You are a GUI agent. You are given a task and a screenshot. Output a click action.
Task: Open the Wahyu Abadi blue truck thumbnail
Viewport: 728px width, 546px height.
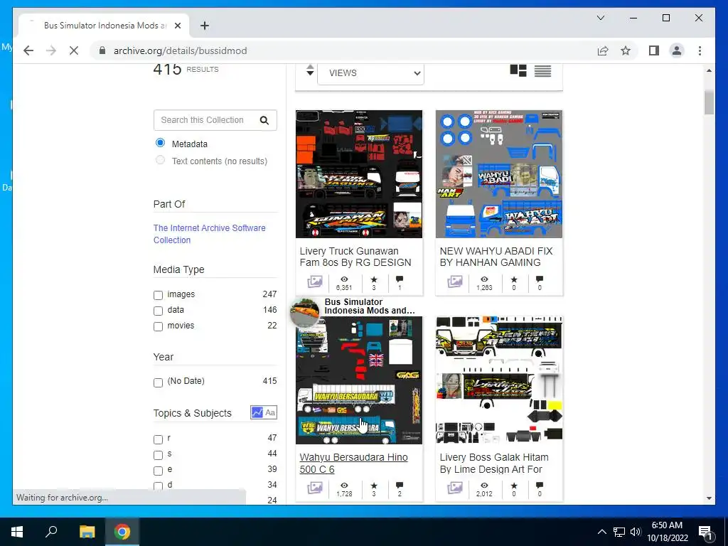499,174
